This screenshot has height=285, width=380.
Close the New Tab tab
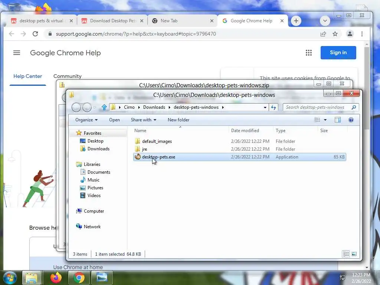(212, 21)
